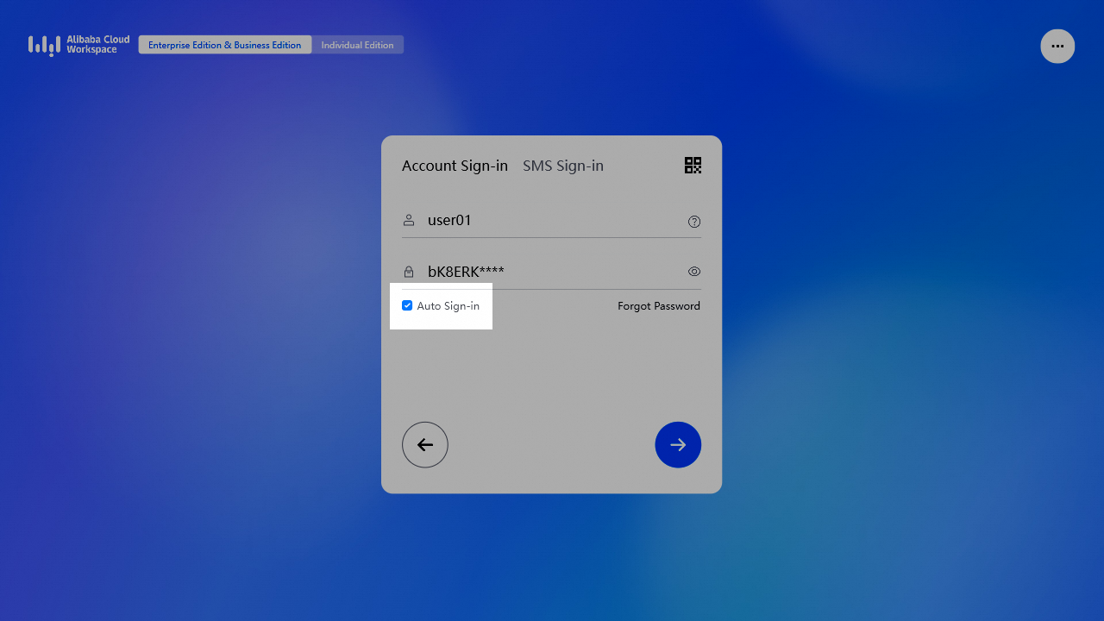This screenshot has height=621, width=1104.
Task: Click the username help question icon
Action: pyautogui.click(x=694, y=222)
